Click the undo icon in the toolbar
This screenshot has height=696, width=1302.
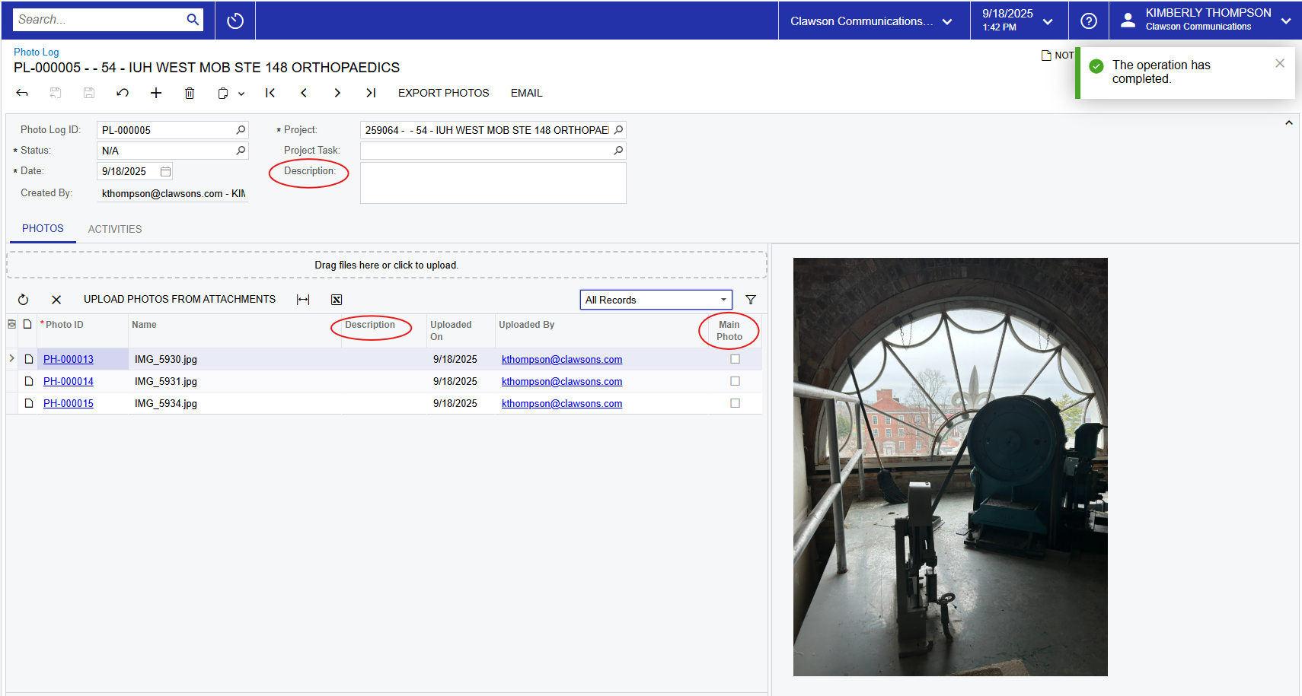coord(123,93)
